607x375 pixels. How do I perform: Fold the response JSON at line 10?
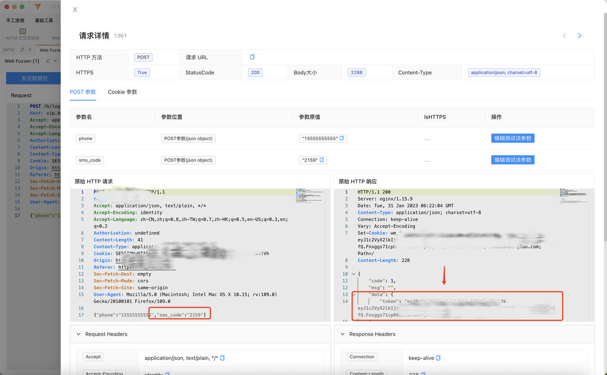pos(353,274)
